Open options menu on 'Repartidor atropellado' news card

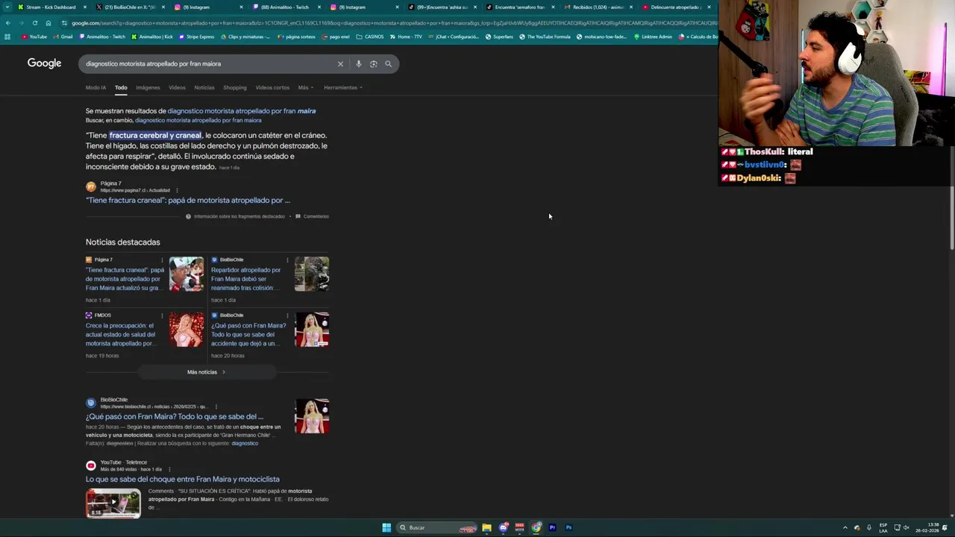coord(287,260)
